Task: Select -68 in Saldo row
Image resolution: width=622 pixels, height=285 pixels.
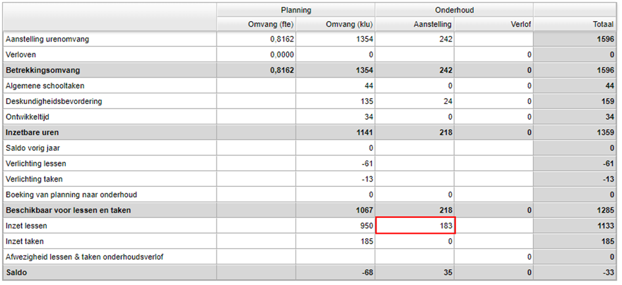Action: [367, 272]
